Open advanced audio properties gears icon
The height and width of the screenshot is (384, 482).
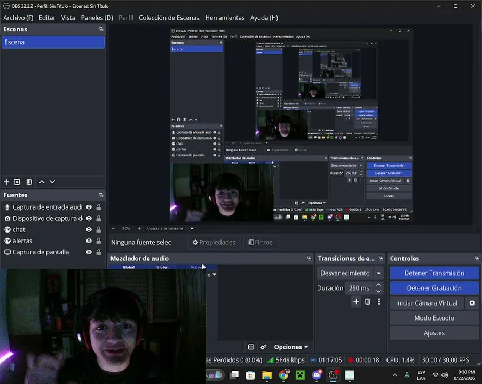coord(264,347)
